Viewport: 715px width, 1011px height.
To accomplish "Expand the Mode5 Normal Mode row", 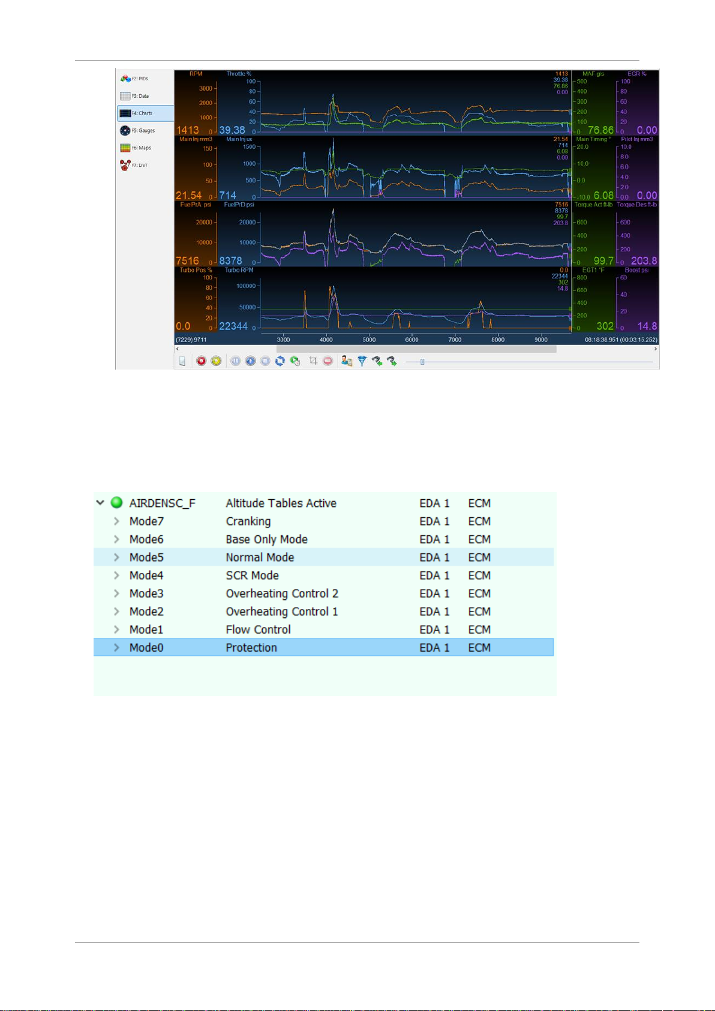I will (116, 557).
